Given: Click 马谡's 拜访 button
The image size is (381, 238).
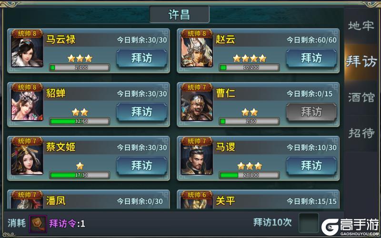Looking at the screenshot, I should [x=311, y=166].
